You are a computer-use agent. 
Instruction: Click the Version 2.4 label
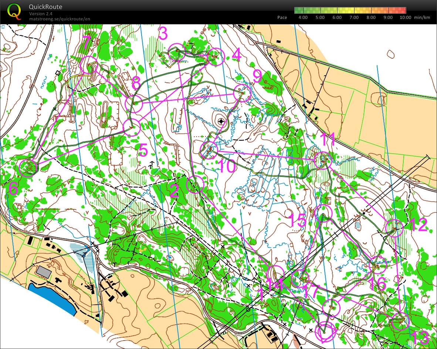[x=41, y=14]
